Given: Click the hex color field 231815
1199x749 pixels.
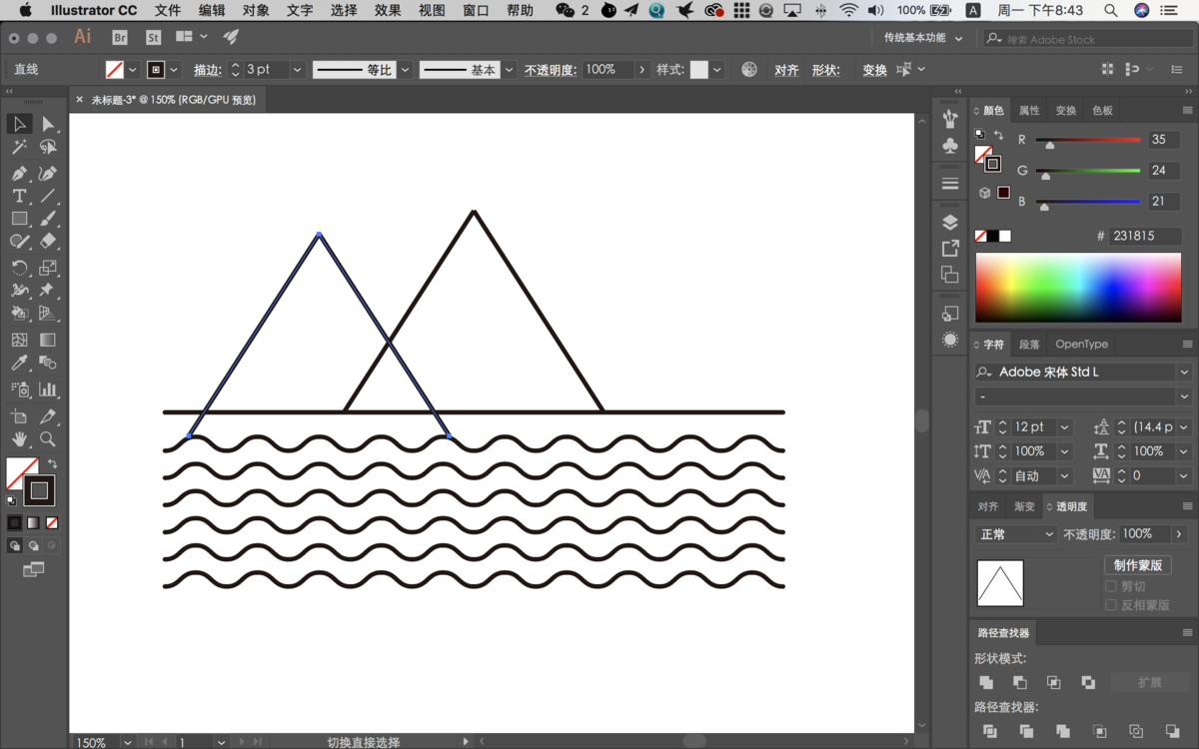Looking at the screenshot, I should (x=1147, y=237).
